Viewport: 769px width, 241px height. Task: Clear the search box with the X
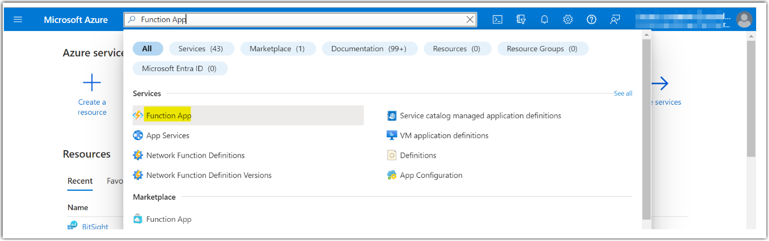click(x=470, y=20)
